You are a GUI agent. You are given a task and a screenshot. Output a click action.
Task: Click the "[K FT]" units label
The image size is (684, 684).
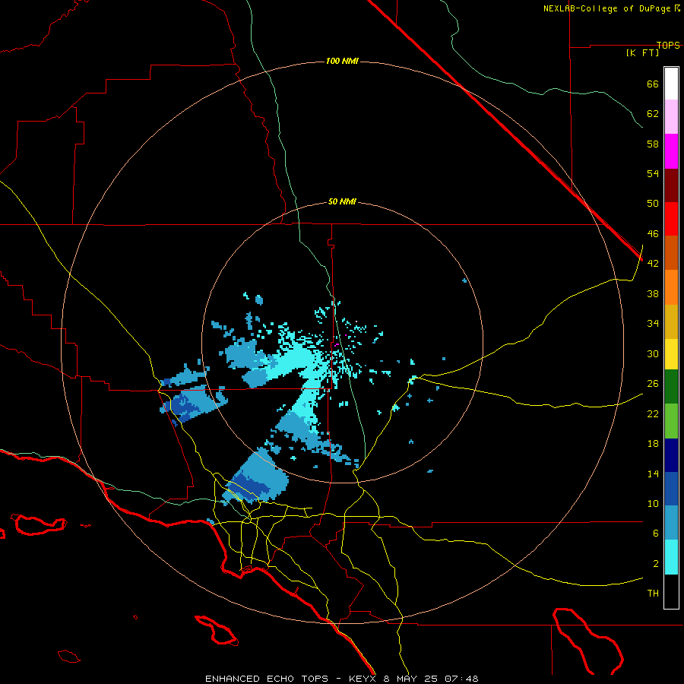[642, 52]
